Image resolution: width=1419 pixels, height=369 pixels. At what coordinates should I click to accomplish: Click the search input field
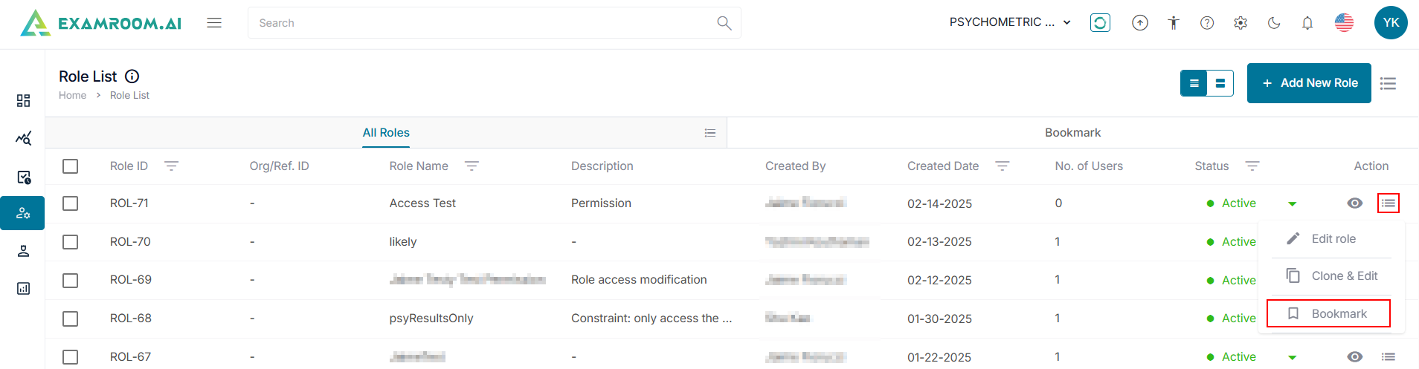[x=483, y=23]
